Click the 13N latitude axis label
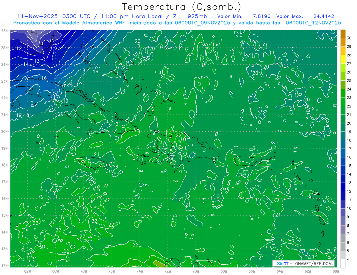 [4, 249]
